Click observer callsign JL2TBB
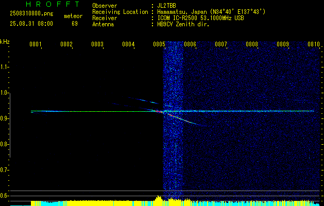The width and height of the screenshot is (324, 206). click(166, 6)
